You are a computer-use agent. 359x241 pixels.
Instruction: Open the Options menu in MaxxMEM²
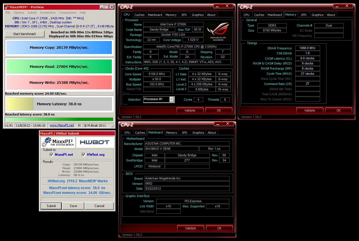(x=19, y=13)
